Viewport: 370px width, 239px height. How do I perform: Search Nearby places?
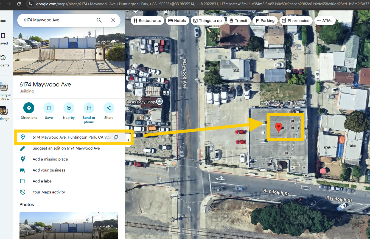coord(69,108)
